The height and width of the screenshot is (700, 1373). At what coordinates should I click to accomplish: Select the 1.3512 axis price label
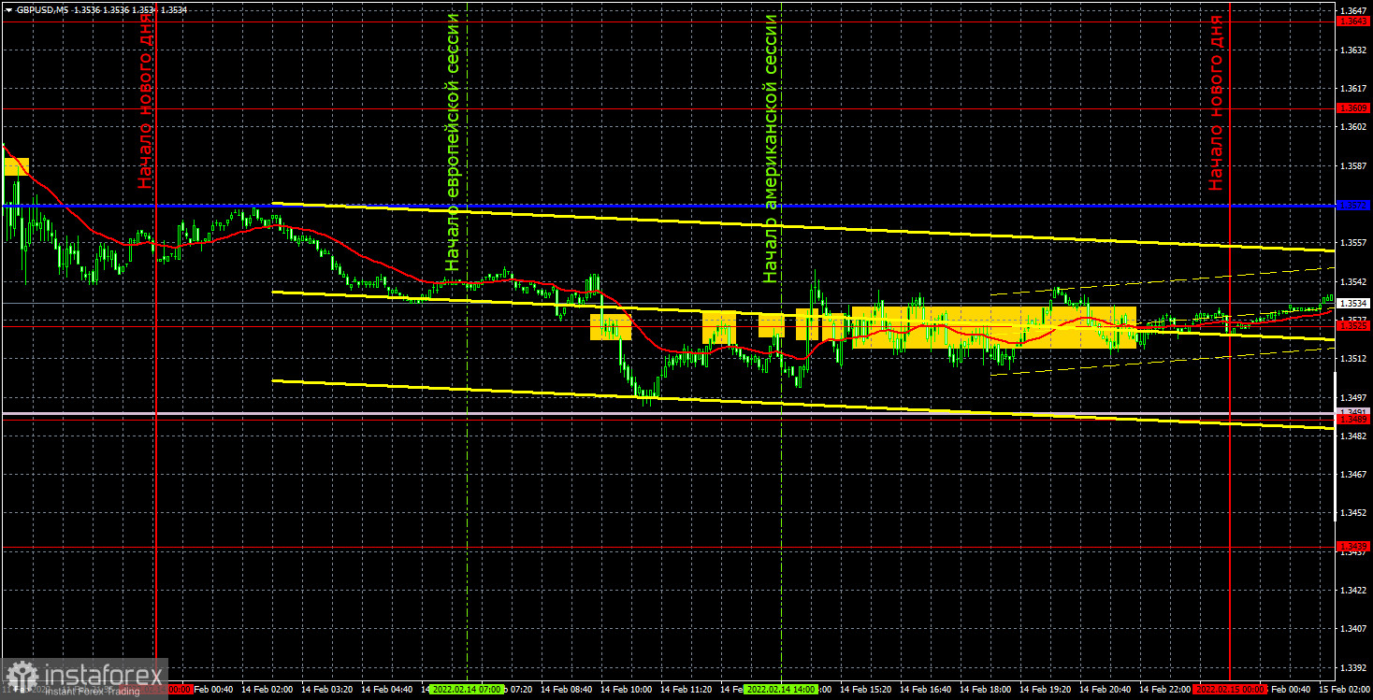coord(1352,358)
